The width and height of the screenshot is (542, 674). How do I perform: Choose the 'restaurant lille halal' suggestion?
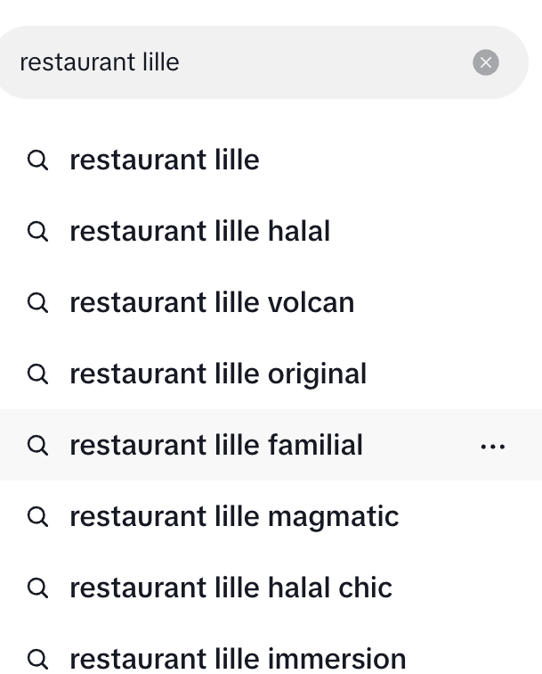point(199,232)
